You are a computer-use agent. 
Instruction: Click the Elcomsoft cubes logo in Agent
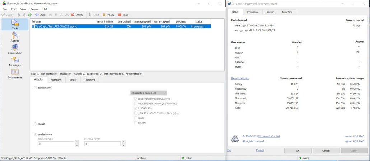click(235, 139)
